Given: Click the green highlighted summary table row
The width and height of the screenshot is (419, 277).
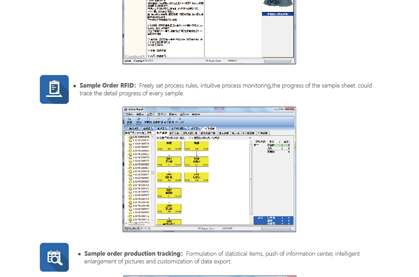Looking at the screenshot, I should pyautogui.click(x=279, y=145).
